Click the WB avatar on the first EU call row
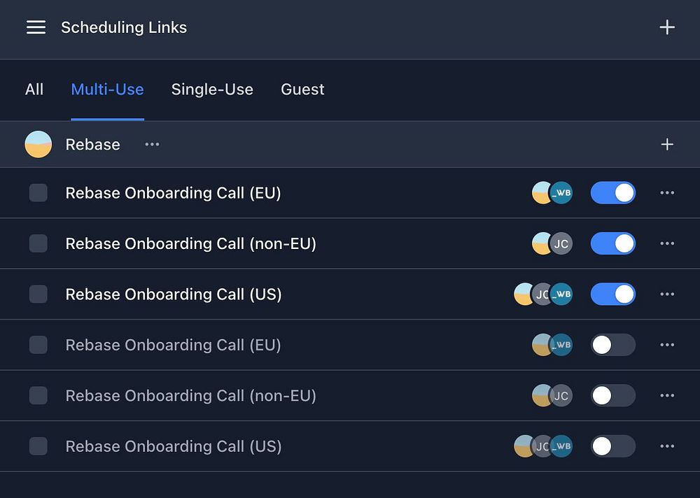 [x=561, y=193]
